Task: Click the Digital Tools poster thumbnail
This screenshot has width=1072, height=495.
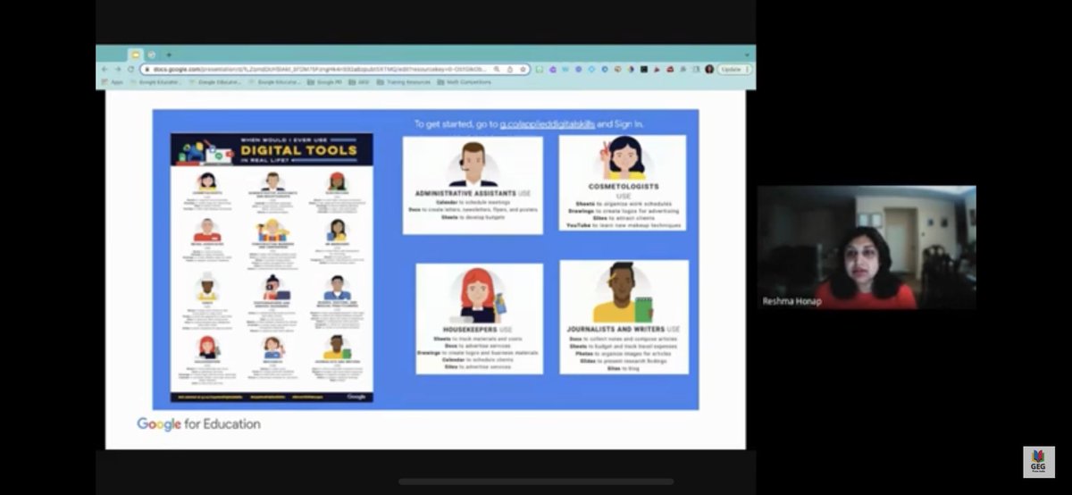Action: [272, 268]
